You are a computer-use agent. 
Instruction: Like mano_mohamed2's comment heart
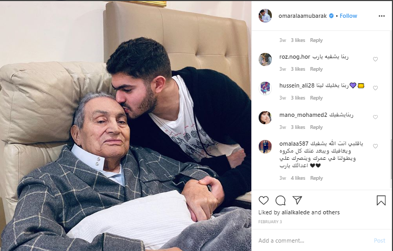375,117
